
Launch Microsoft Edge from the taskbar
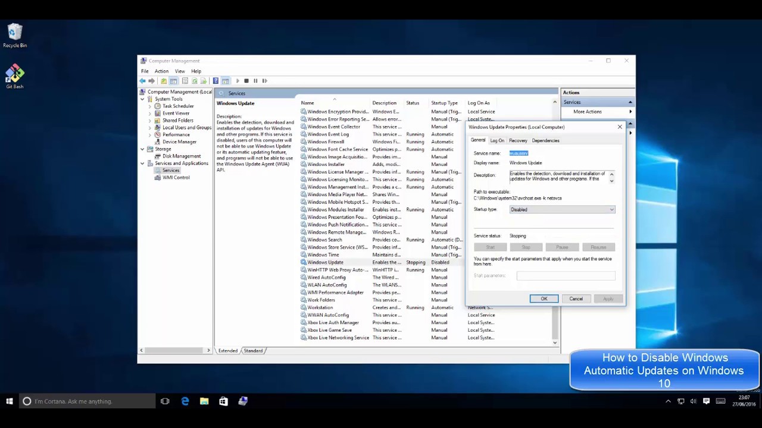pos(185,401)
